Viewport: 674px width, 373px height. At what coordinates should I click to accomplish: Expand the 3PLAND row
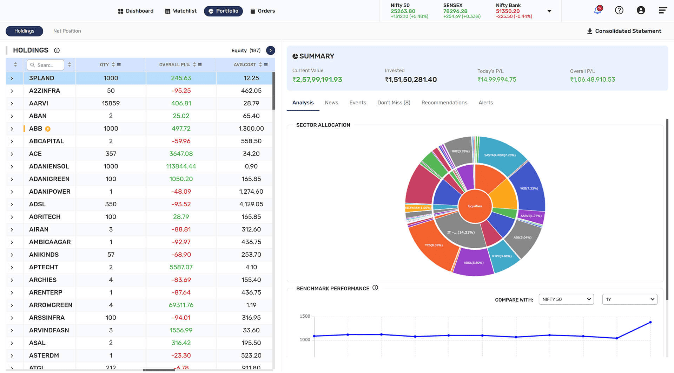coord(12,78)
